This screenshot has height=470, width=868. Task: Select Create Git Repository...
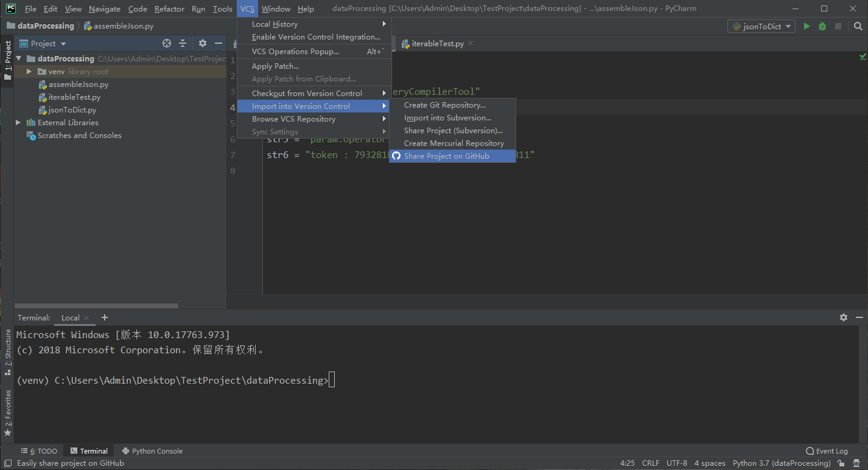click(452, 105)
